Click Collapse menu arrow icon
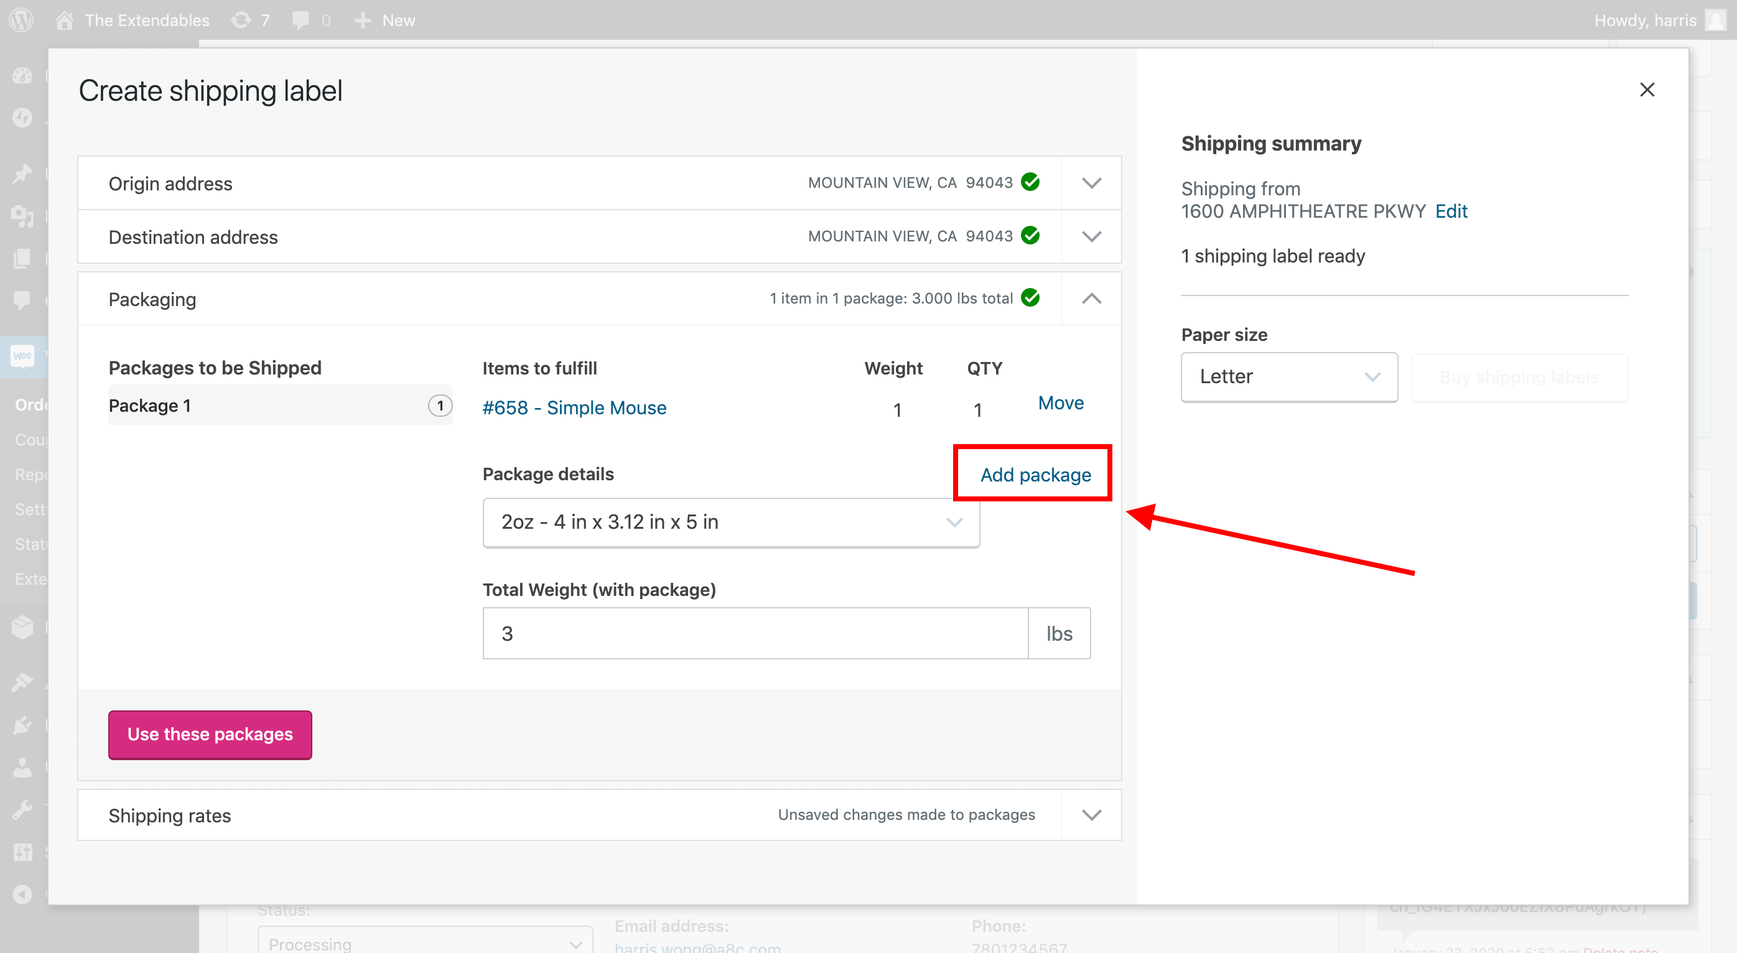Viewport: 1737px width, 953px height. (x=22, y=894)
